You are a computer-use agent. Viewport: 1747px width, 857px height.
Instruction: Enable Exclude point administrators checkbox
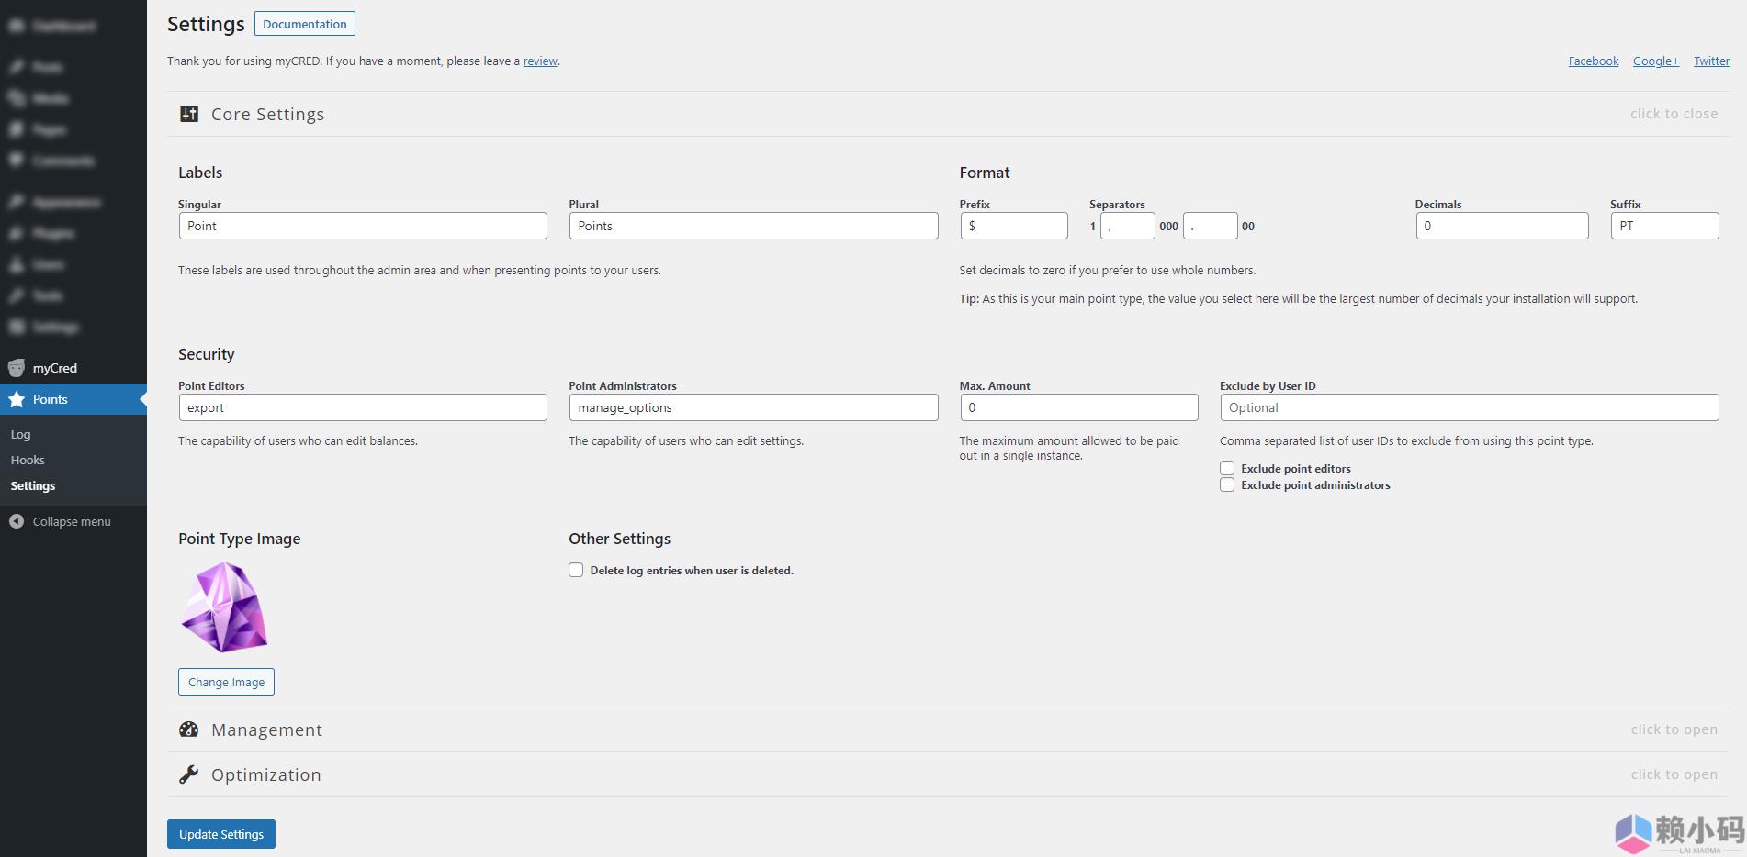click(1227, 485)
